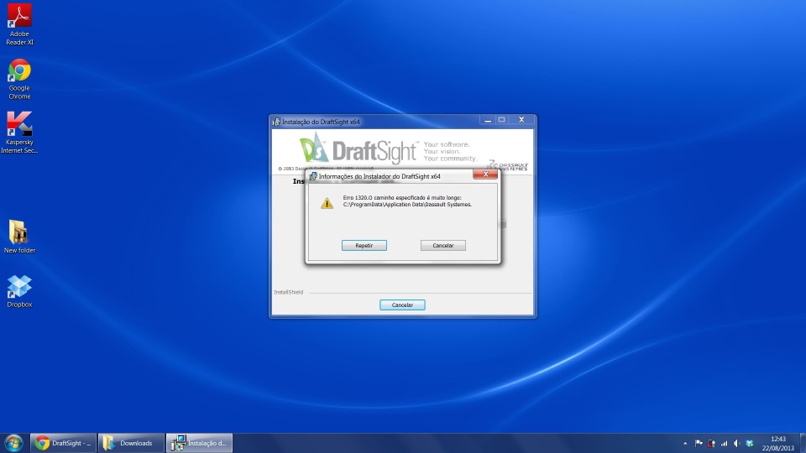Switch to DraftSight Chrome taskbar window

pos(63,443)
